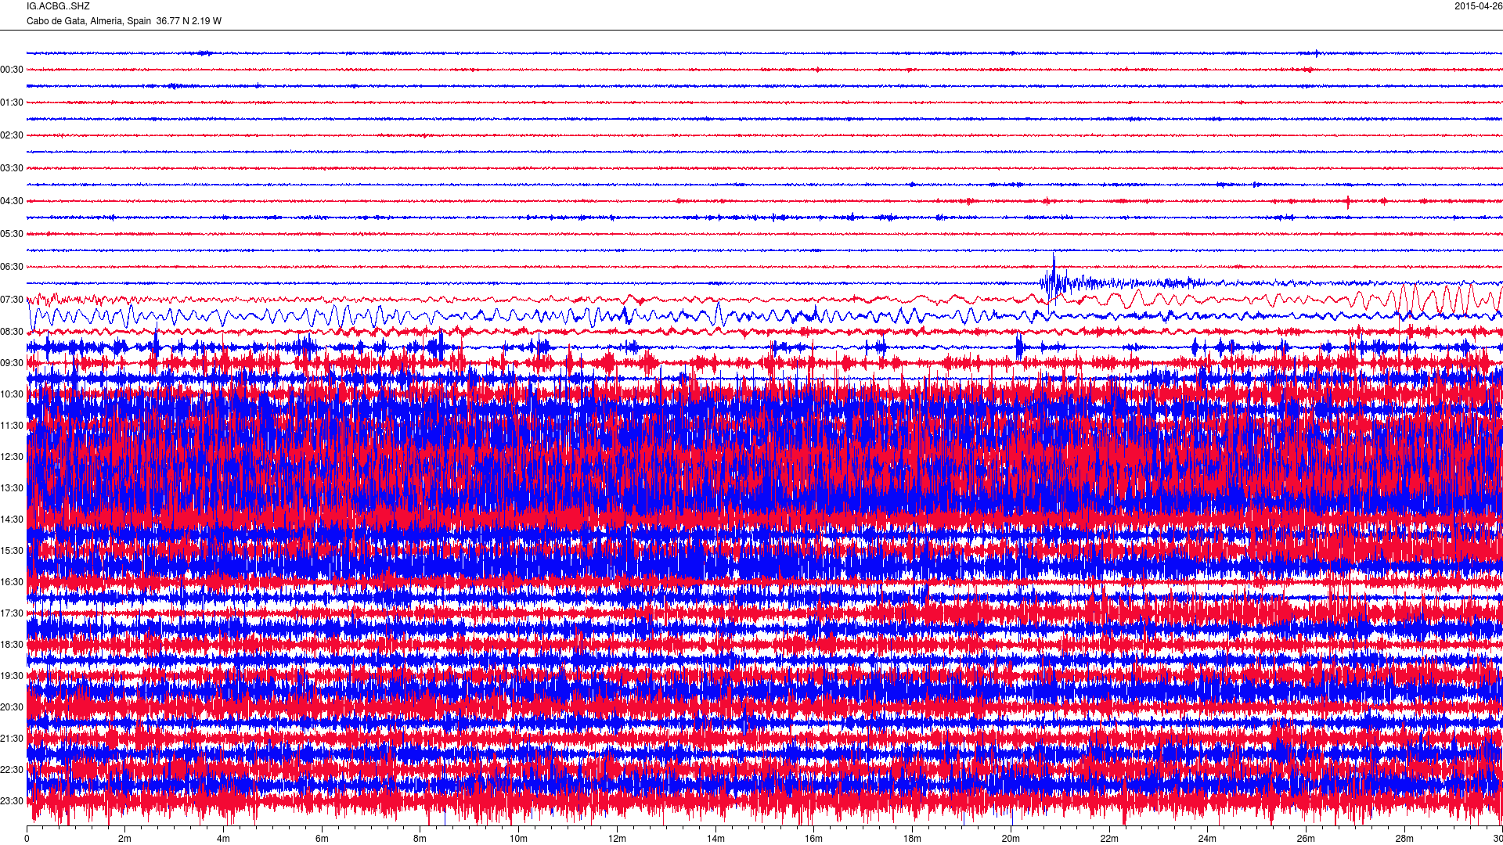Click the 2m axis tick label
This screenshot has width=1503, height=845.
click(124, 839)
